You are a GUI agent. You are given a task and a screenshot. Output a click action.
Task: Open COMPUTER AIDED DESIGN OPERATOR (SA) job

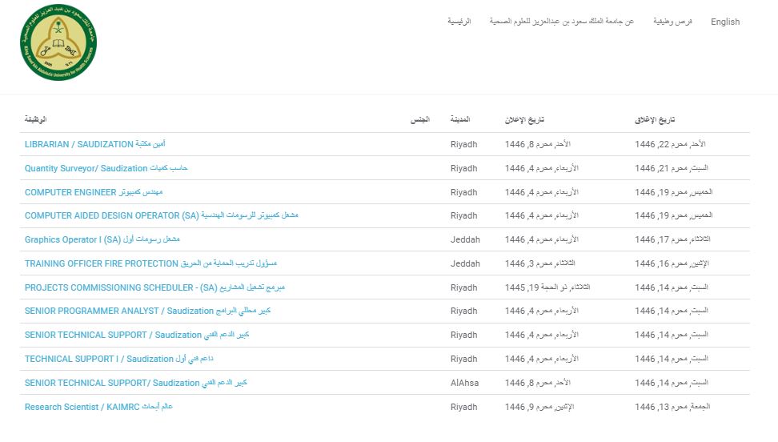(161, 215)
